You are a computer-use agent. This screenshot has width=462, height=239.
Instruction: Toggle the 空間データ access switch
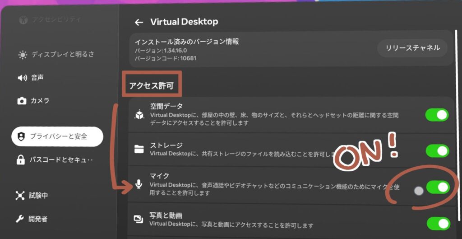pos(437,115)
